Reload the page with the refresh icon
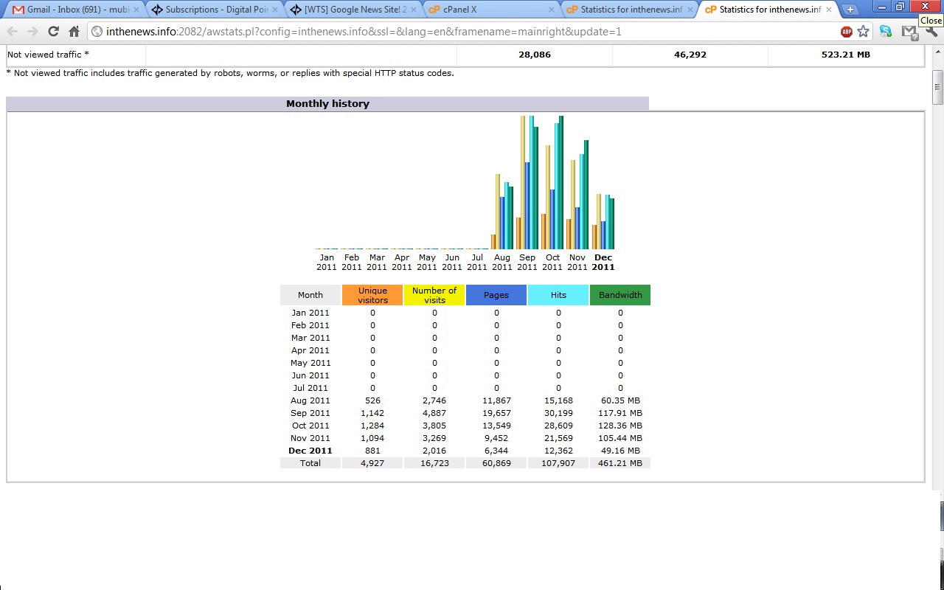The height and width of the screenshot is (590, 944). click(53, 32)
